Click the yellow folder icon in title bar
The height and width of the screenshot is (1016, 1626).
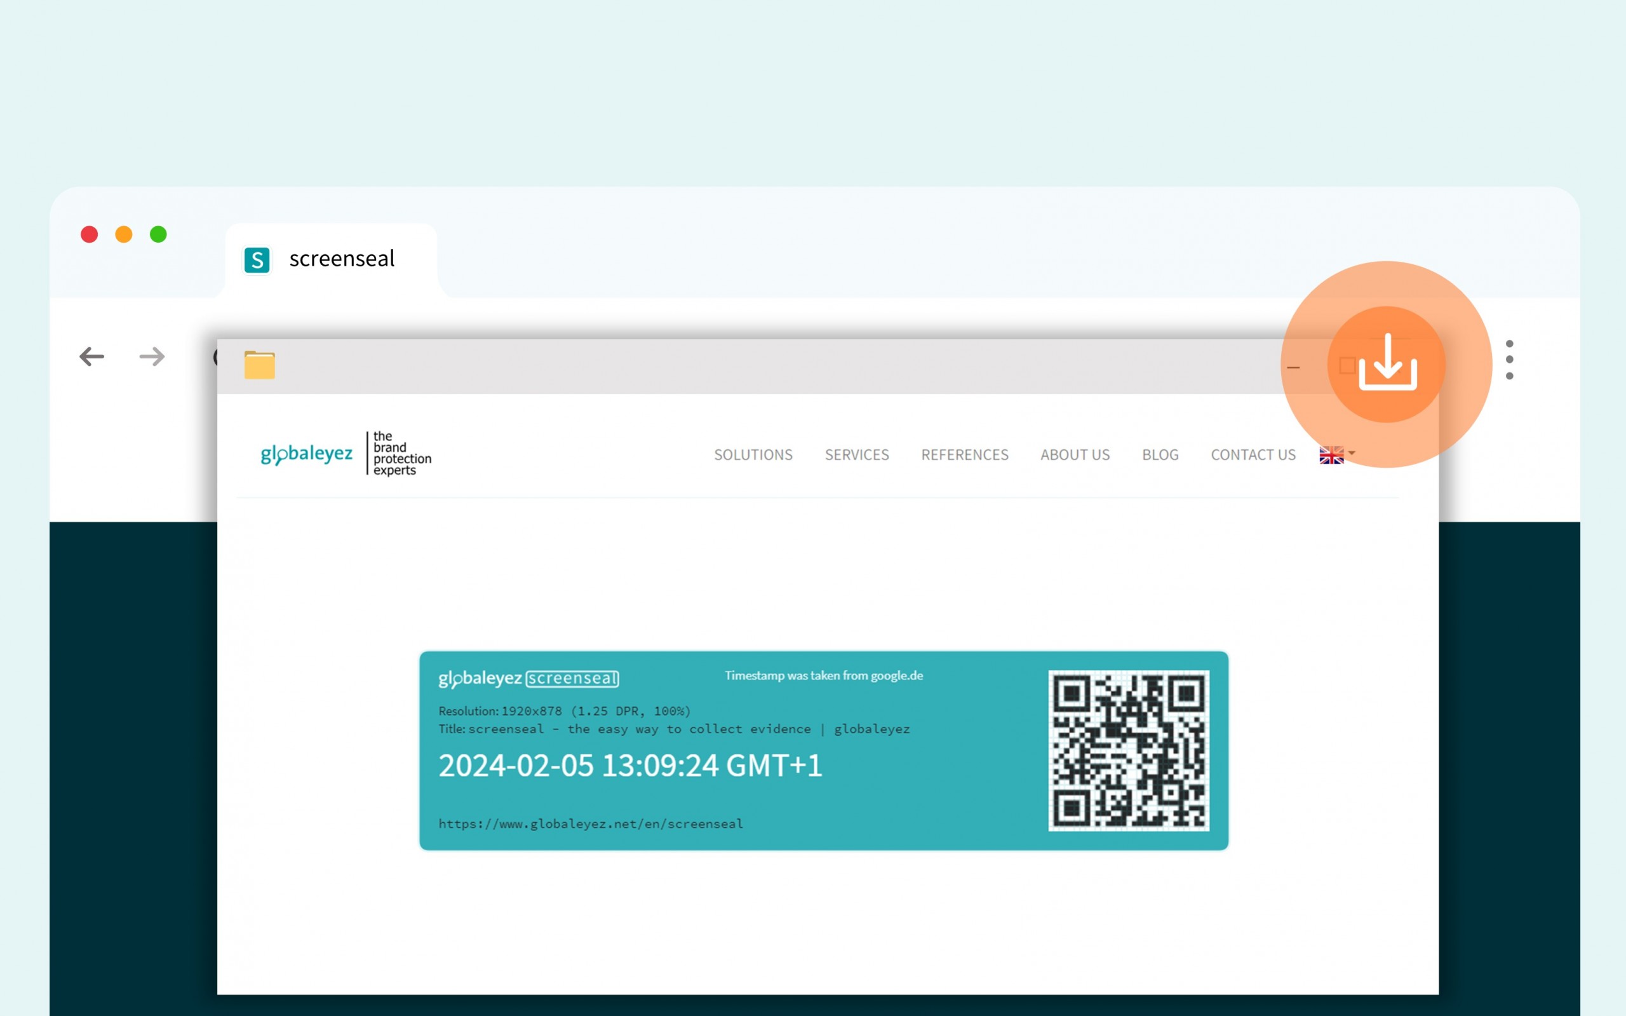(259, 365)
